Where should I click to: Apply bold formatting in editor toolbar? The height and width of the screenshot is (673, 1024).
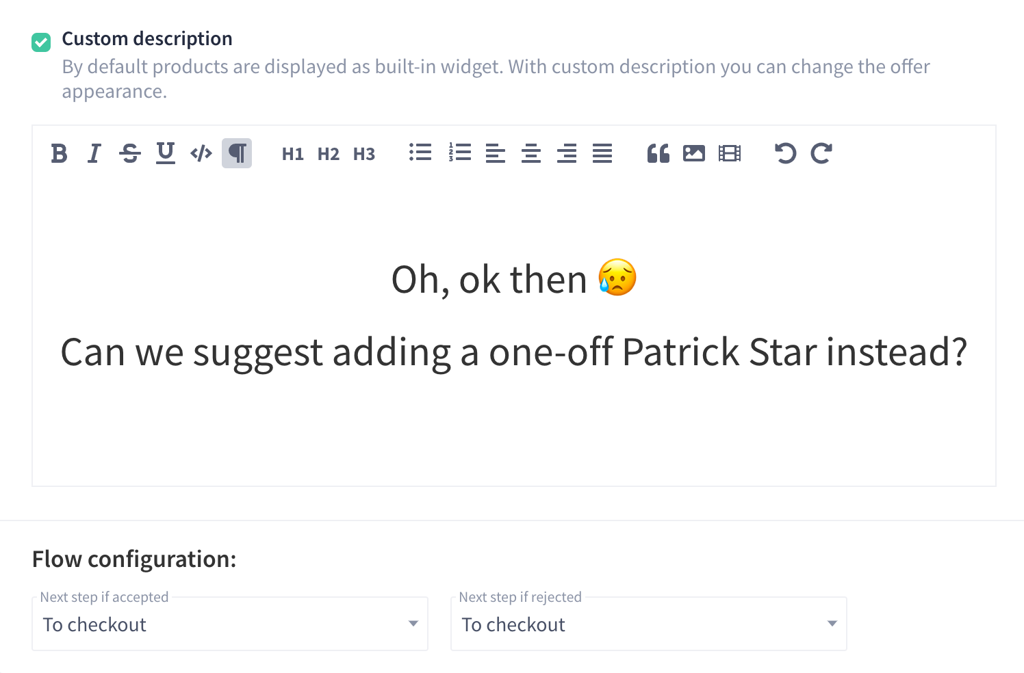pos(59,153)
